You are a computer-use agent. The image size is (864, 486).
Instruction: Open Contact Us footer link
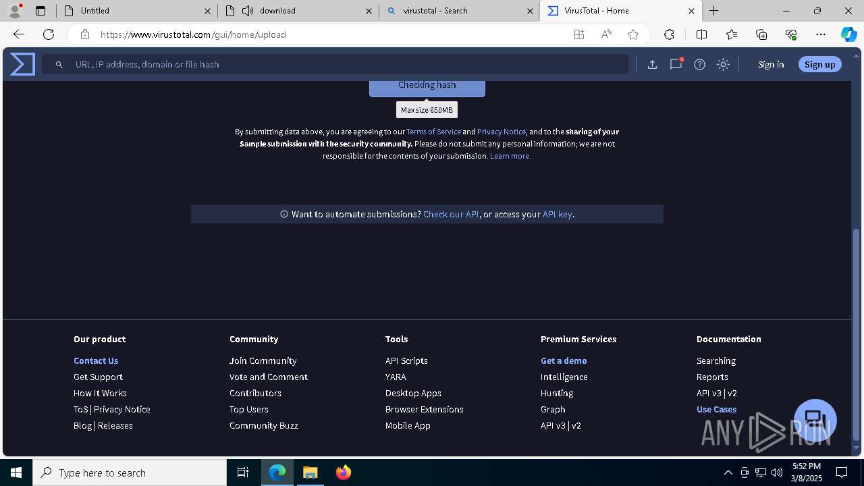[x=96, y=360]
